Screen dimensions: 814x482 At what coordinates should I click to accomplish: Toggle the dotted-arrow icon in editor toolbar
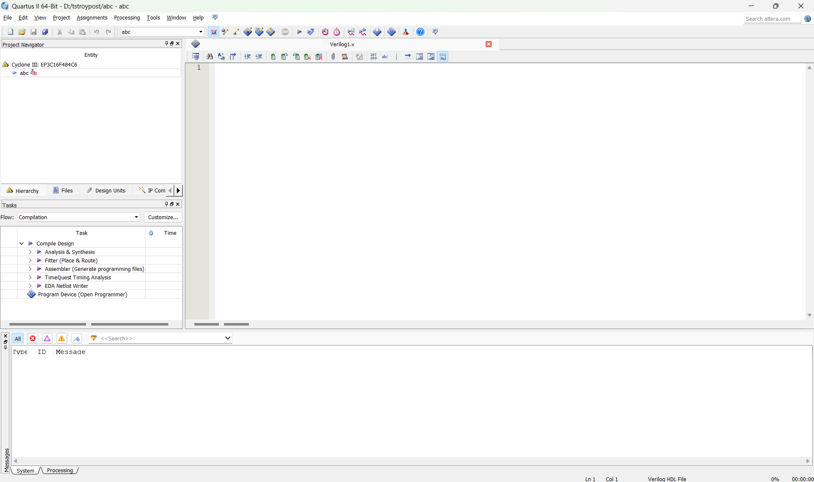coord(408,56)
